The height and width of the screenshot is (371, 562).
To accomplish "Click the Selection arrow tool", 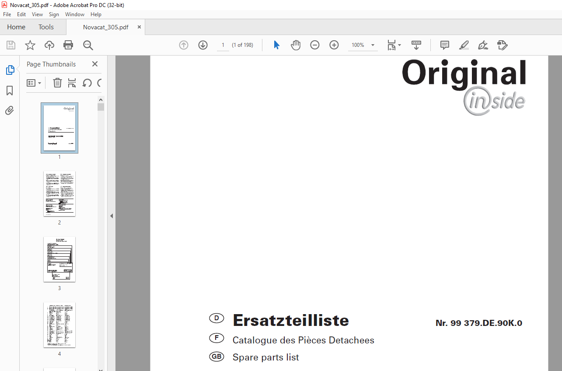I will [276, 45].
